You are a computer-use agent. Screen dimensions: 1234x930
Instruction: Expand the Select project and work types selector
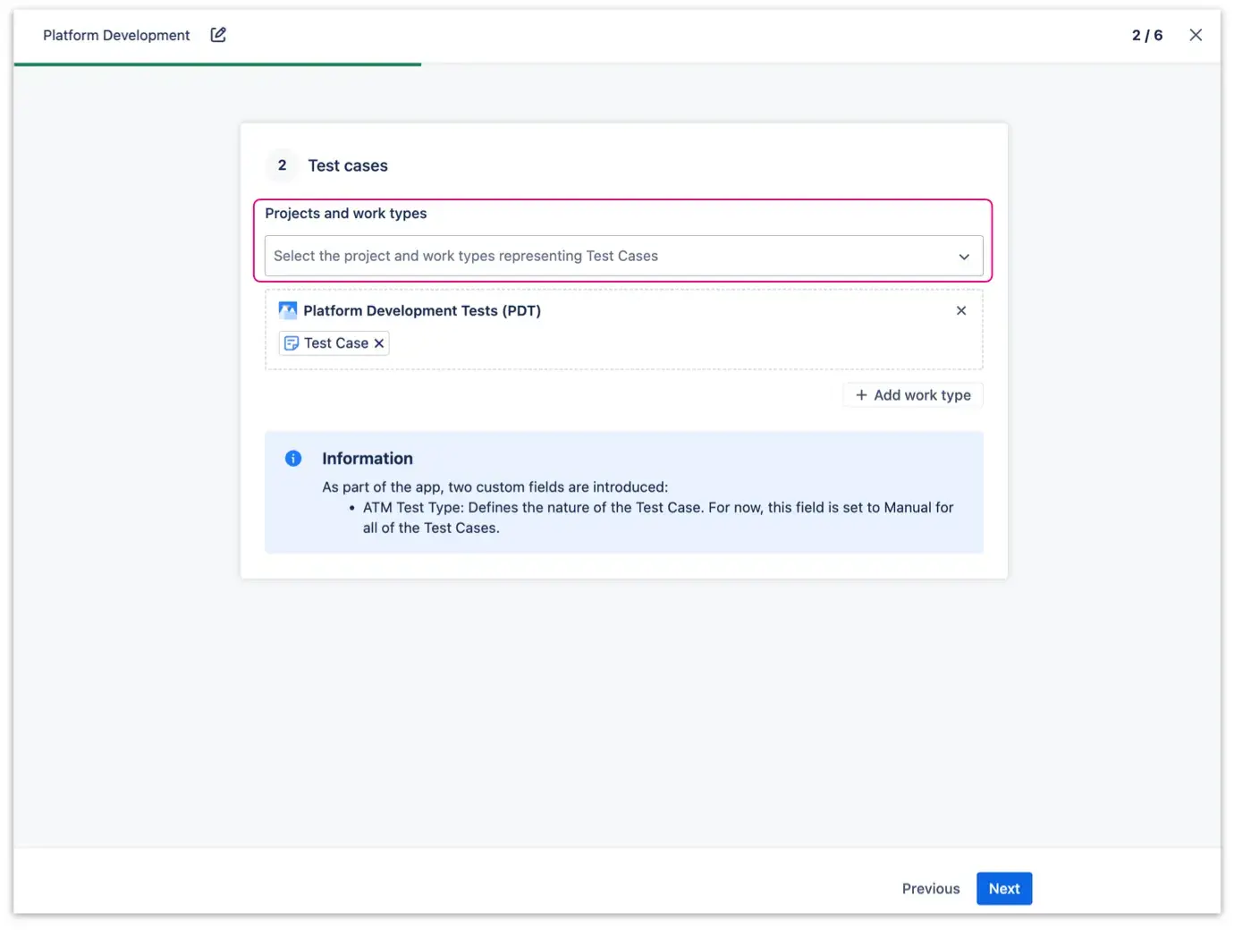[x=623, y=256]
